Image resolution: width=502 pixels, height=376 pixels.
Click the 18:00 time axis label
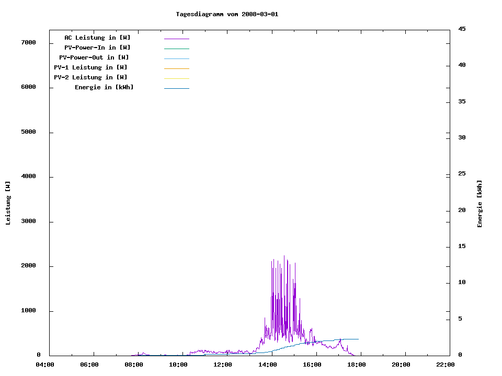pos(356,365)
